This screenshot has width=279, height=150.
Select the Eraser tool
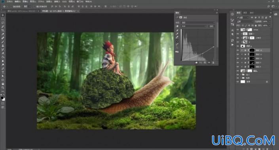click(x=3, y=53)
